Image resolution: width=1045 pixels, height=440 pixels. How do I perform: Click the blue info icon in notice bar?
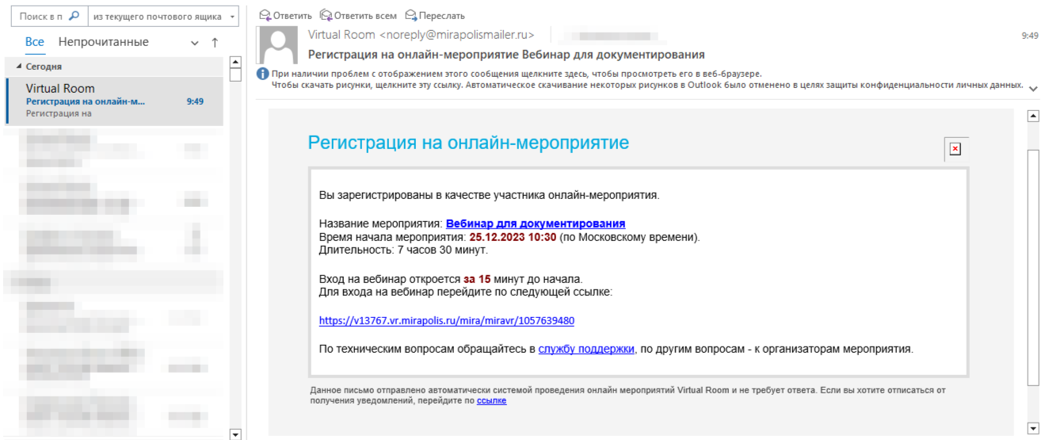point(263,74)
